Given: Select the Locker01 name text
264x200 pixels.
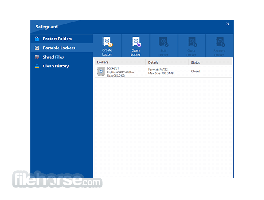Looking at the screenshot, I should tap(113, 68).
